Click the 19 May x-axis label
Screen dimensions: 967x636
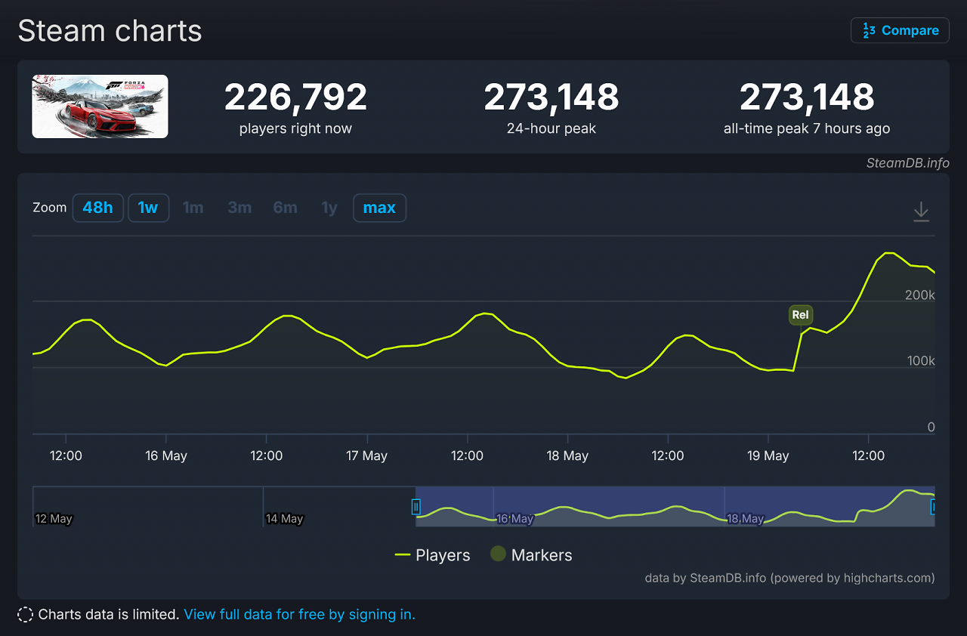click(x=768, y=455)
